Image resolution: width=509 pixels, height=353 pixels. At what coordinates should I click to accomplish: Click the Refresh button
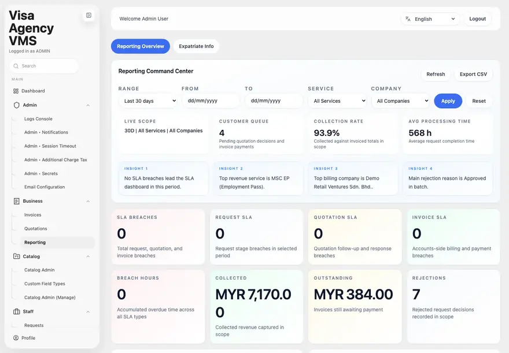(436, 74)
